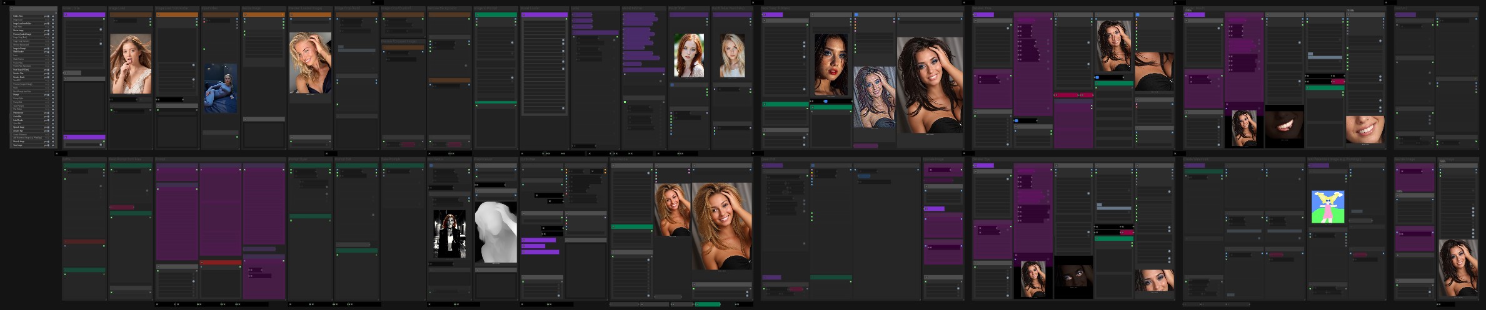Open the black-and-white woman in alley image

pyautogui.click(x=449, y=234)
